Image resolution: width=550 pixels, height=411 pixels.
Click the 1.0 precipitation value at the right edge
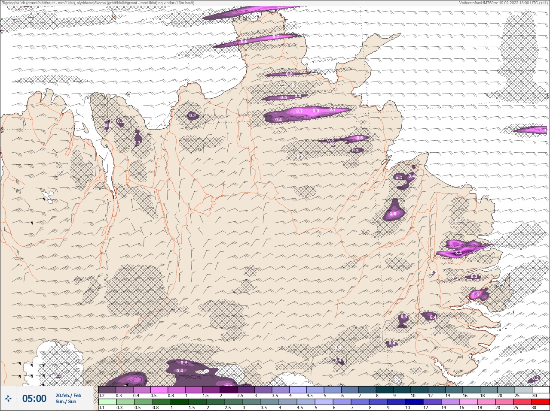tap(543, 130)
